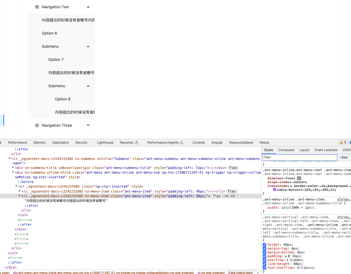This screenshot has width=351, height=274.
Task: Select Option 6 in the menu
Action: [x=49, y=33]
